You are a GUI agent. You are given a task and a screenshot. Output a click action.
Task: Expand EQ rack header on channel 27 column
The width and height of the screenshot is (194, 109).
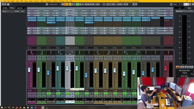(32, 28)
